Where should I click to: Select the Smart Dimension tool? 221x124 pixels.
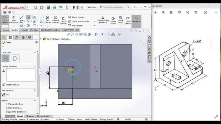pos(14,20)
